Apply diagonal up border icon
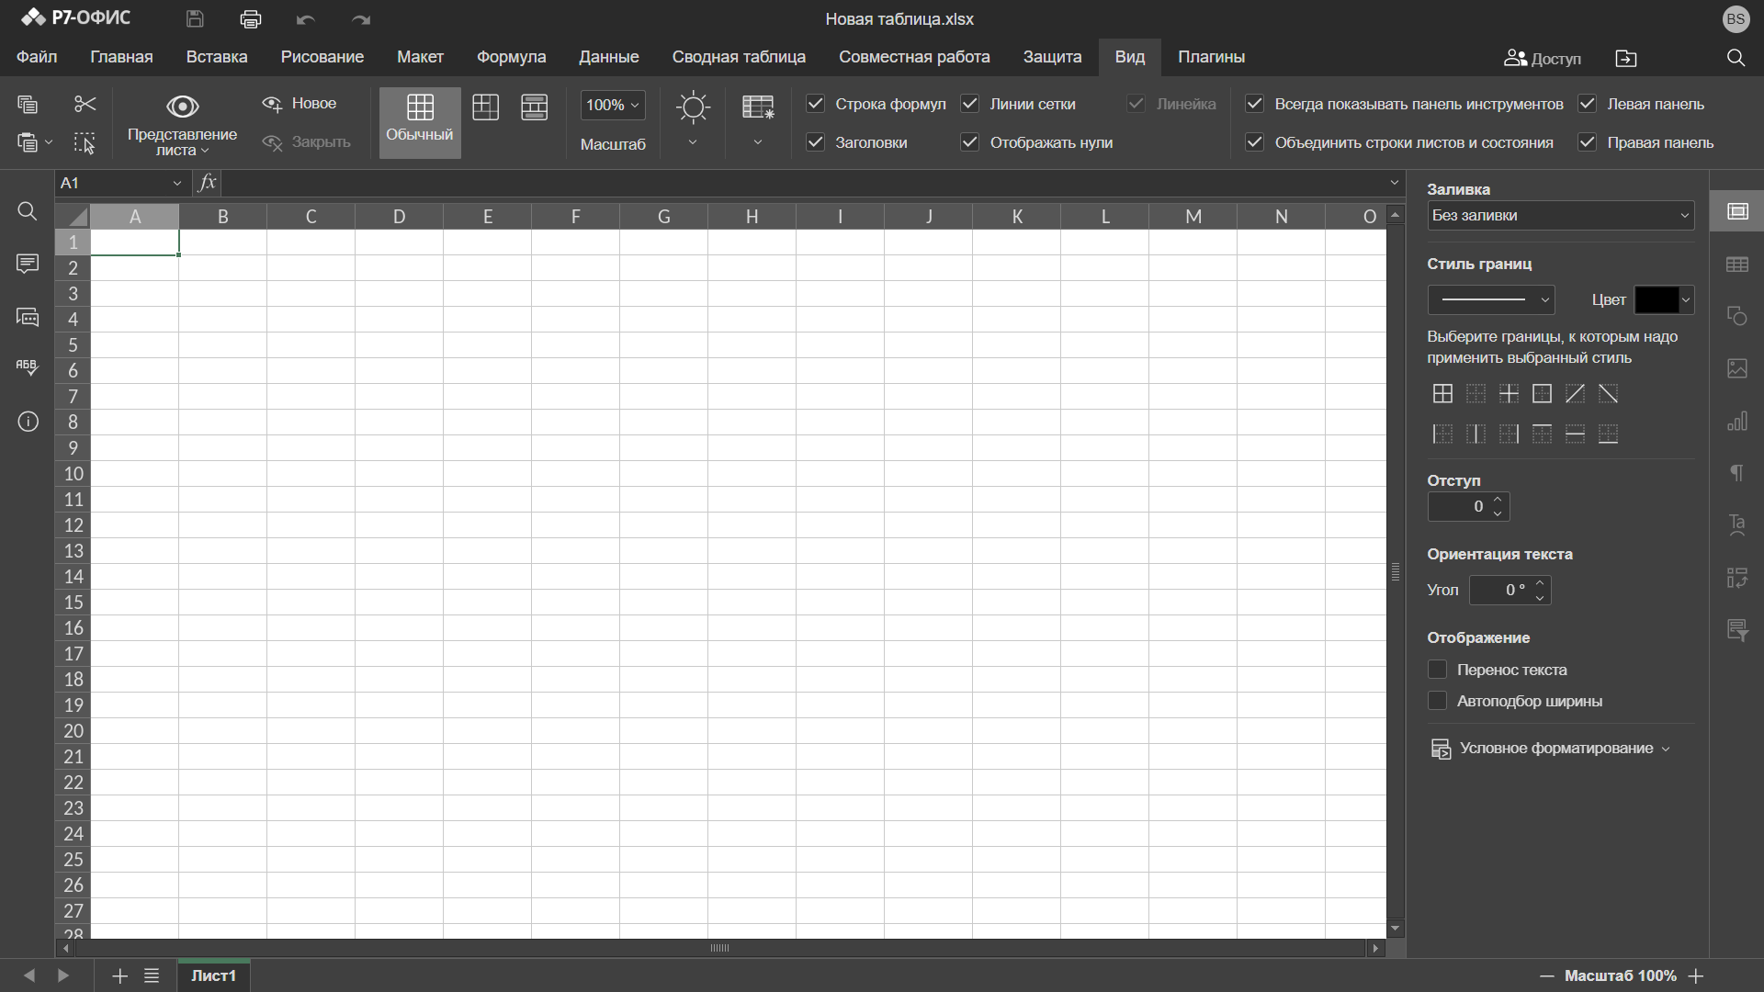This screenshot has width=1764, height=992. coord(1575,394)
